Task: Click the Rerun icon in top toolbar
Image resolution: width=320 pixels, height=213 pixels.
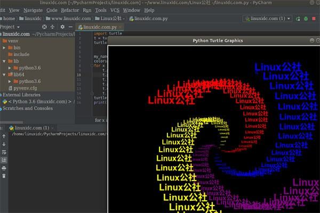Action: 299,18
